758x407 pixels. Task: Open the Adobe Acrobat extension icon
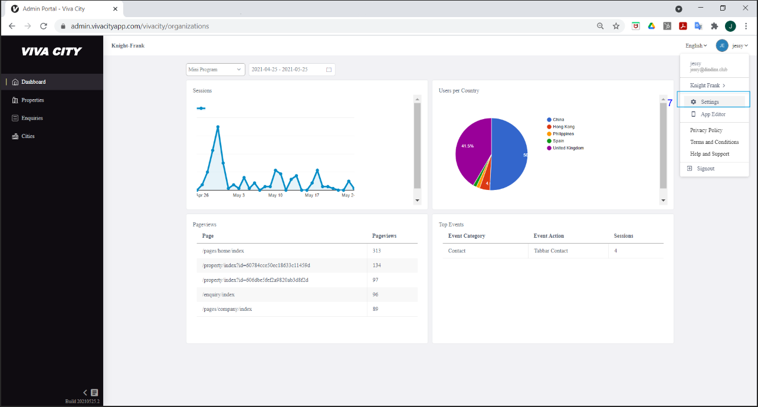click(683, 26)
